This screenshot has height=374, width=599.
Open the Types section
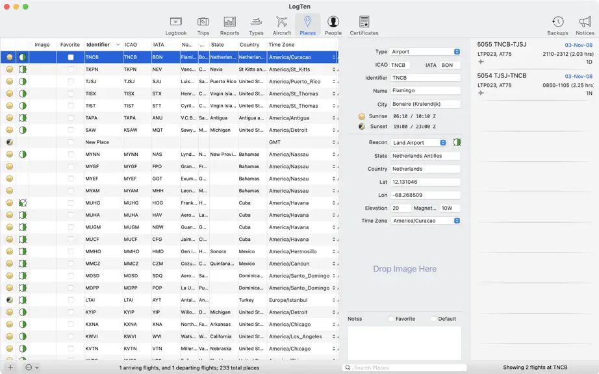click(256, 26)
